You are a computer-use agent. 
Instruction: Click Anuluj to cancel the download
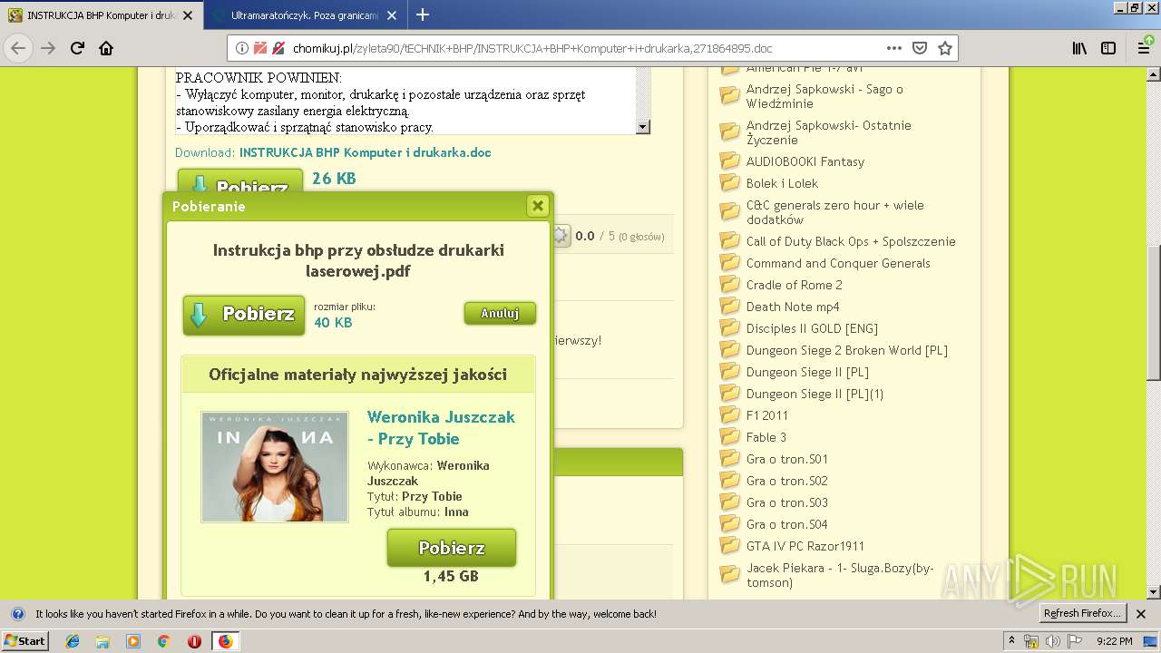click(x=500, y=313)
